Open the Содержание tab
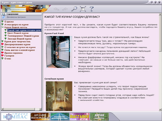The height and width of the screenshot is (121, 162). [21, 14]
